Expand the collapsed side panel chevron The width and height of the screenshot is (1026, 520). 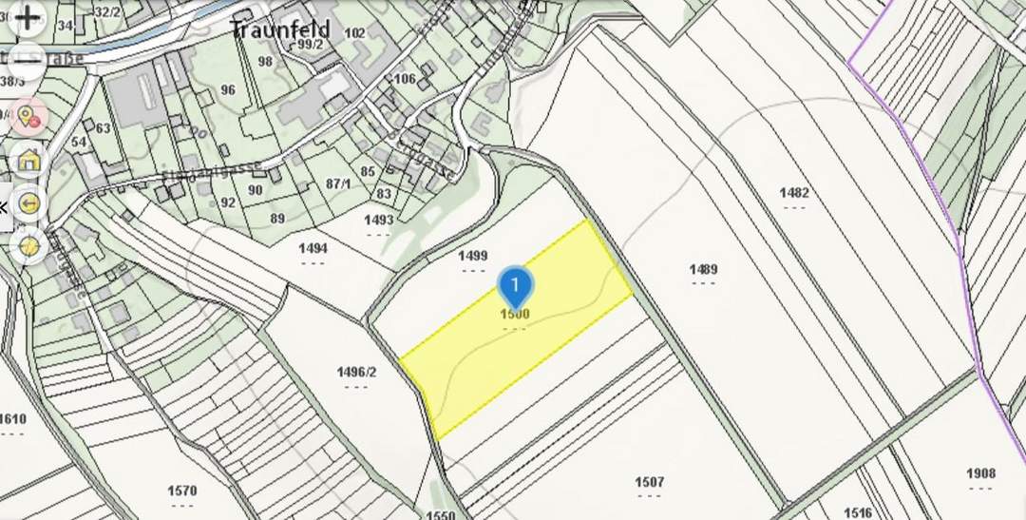click(4, 208)
